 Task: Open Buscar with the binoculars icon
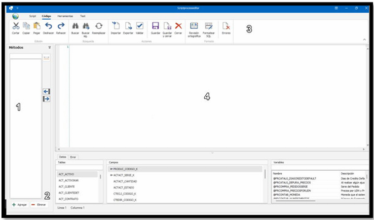coord(75,26)
